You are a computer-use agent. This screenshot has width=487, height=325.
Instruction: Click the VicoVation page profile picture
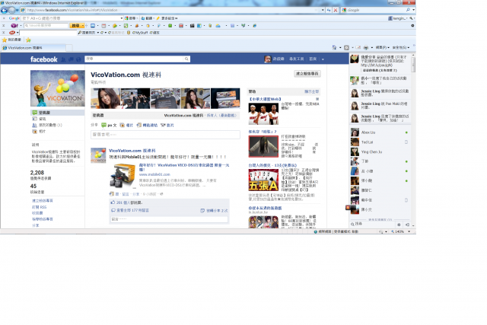(x=58, y=88)
